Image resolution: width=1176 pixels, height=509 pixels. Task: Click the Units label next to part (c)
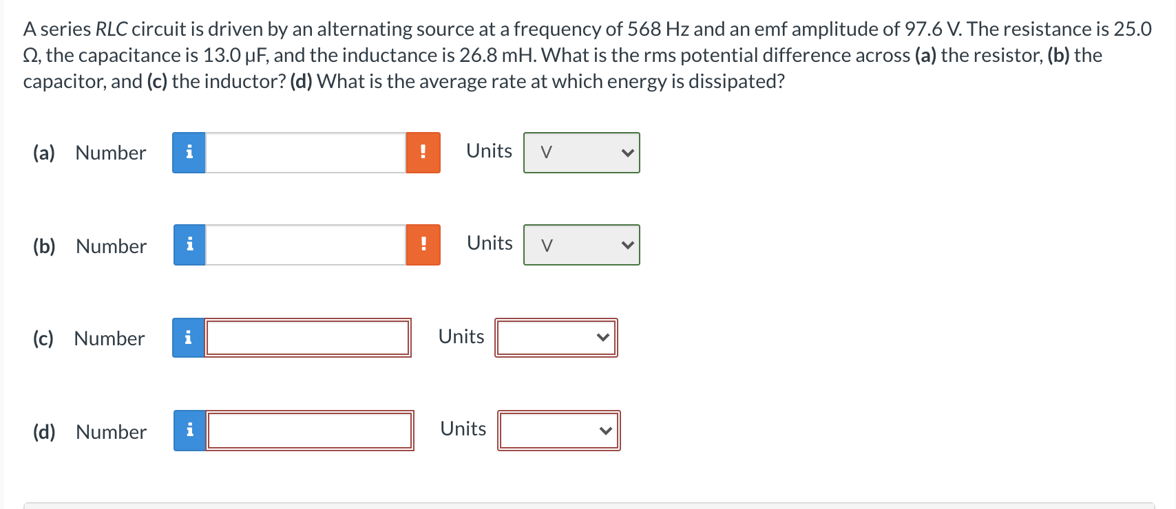(461, 336)
